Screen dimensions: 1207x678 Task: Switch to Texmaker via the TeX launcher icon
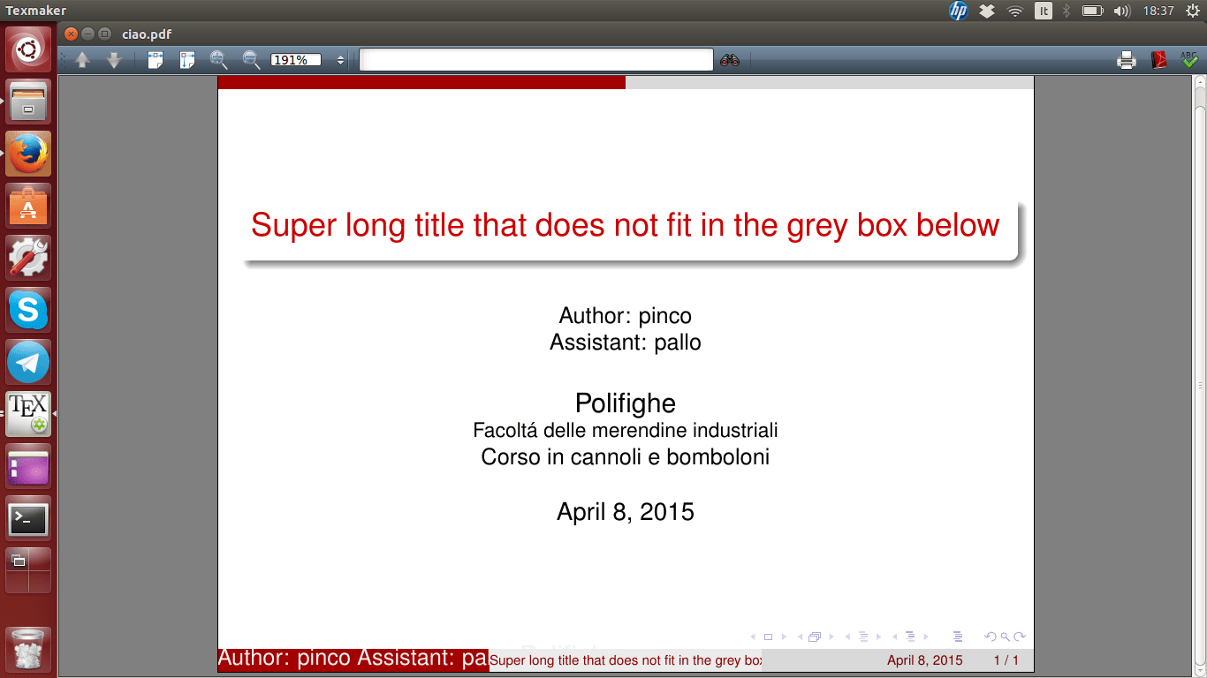[28, 414]
